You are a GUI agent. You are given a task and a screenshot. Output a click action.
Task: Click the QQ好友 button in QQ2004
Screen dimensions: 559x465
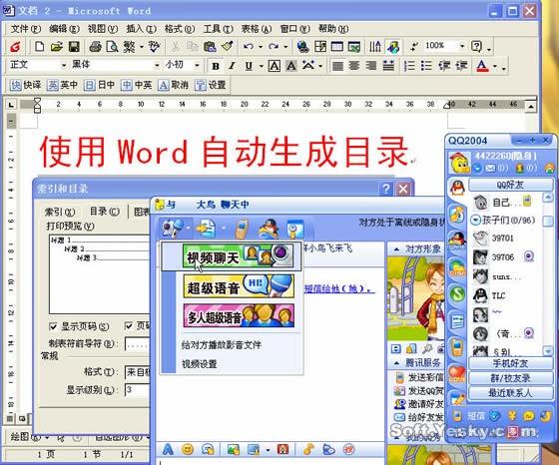tap(510, 185)
